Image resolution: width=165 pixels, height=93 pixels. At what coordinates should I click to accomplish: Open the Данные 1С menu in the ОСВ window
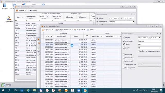point(22,10)
